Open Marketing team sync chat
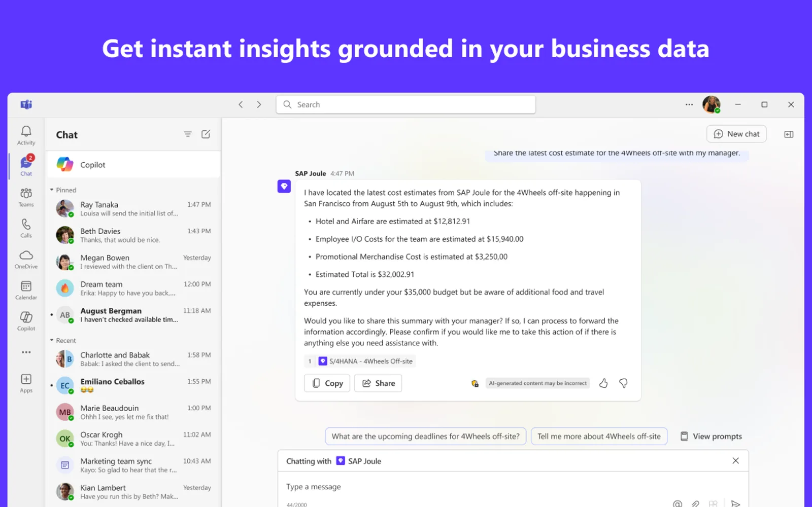Viewport: 812px width, 507px height. click(134, 465)
